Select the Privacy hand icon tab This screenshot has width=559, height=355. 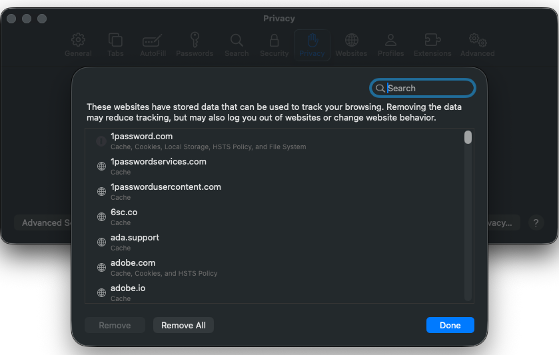(x=312, y=45)
